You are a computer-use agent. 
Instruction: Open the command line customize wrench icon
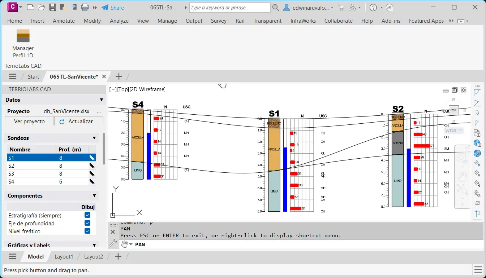113,243
